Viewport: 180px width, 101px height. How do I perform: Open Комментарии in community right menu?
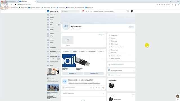pyautogui.click(x=113, y=50)
